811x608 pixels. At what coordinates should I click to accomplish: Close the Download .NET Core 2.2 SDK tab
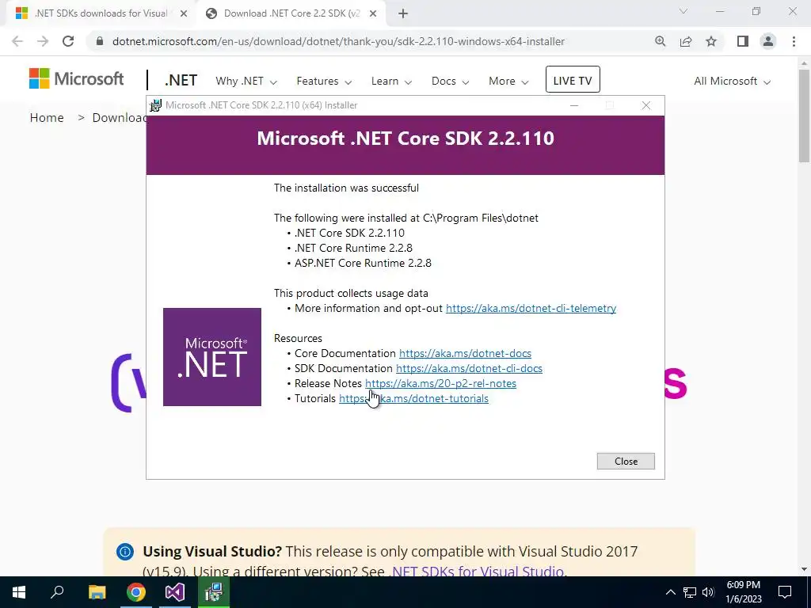coord(373,13)
